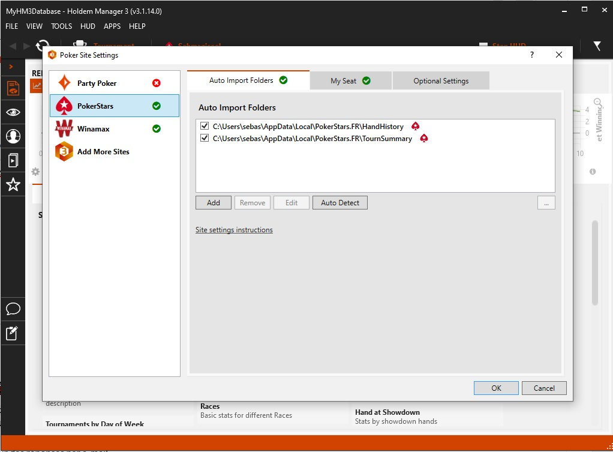Click the eye sidebar icon in main window
The height and width of the screenshot is (452, 613).
pos(13,112)
